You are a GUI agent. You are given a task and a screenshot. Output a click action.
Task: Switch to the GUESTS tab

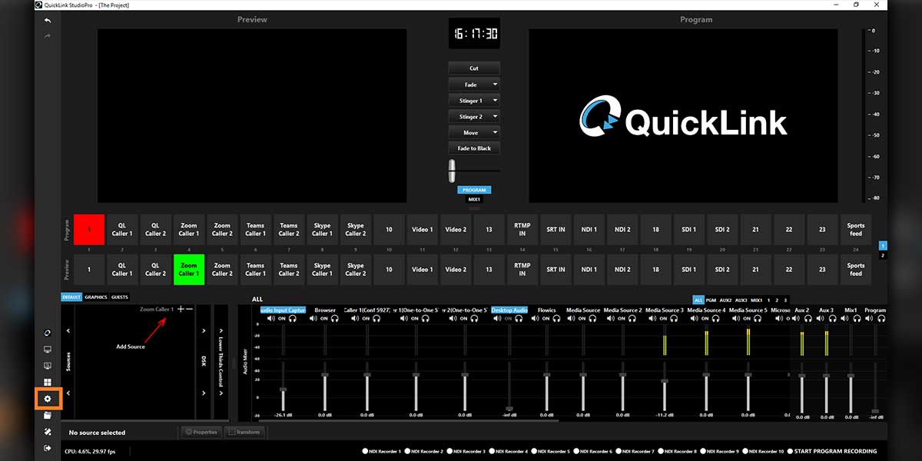tap(120, 297)
